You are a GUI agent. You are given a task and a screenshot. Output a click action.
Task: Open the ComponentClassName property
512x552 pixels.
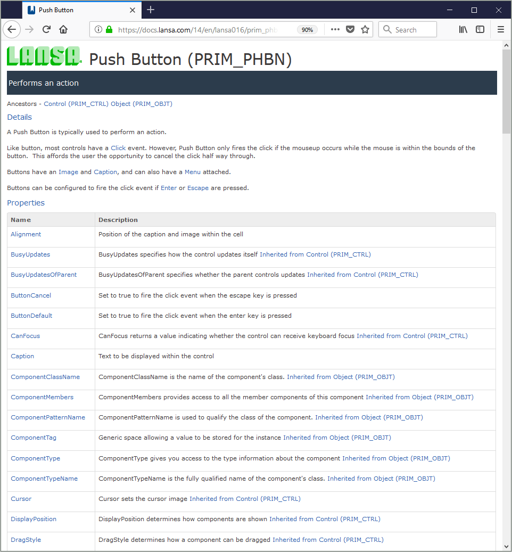pyautogui.click(x=45, y=377)
